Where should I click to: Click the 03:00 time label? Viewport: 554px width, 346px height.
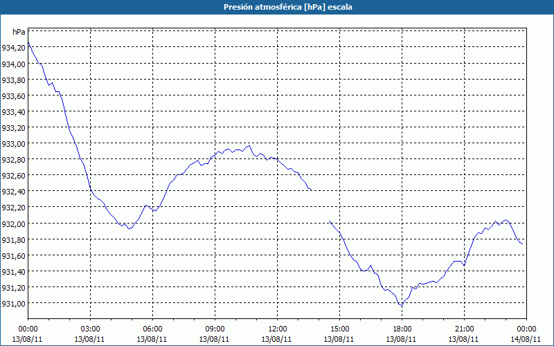(x=90, y=329)
